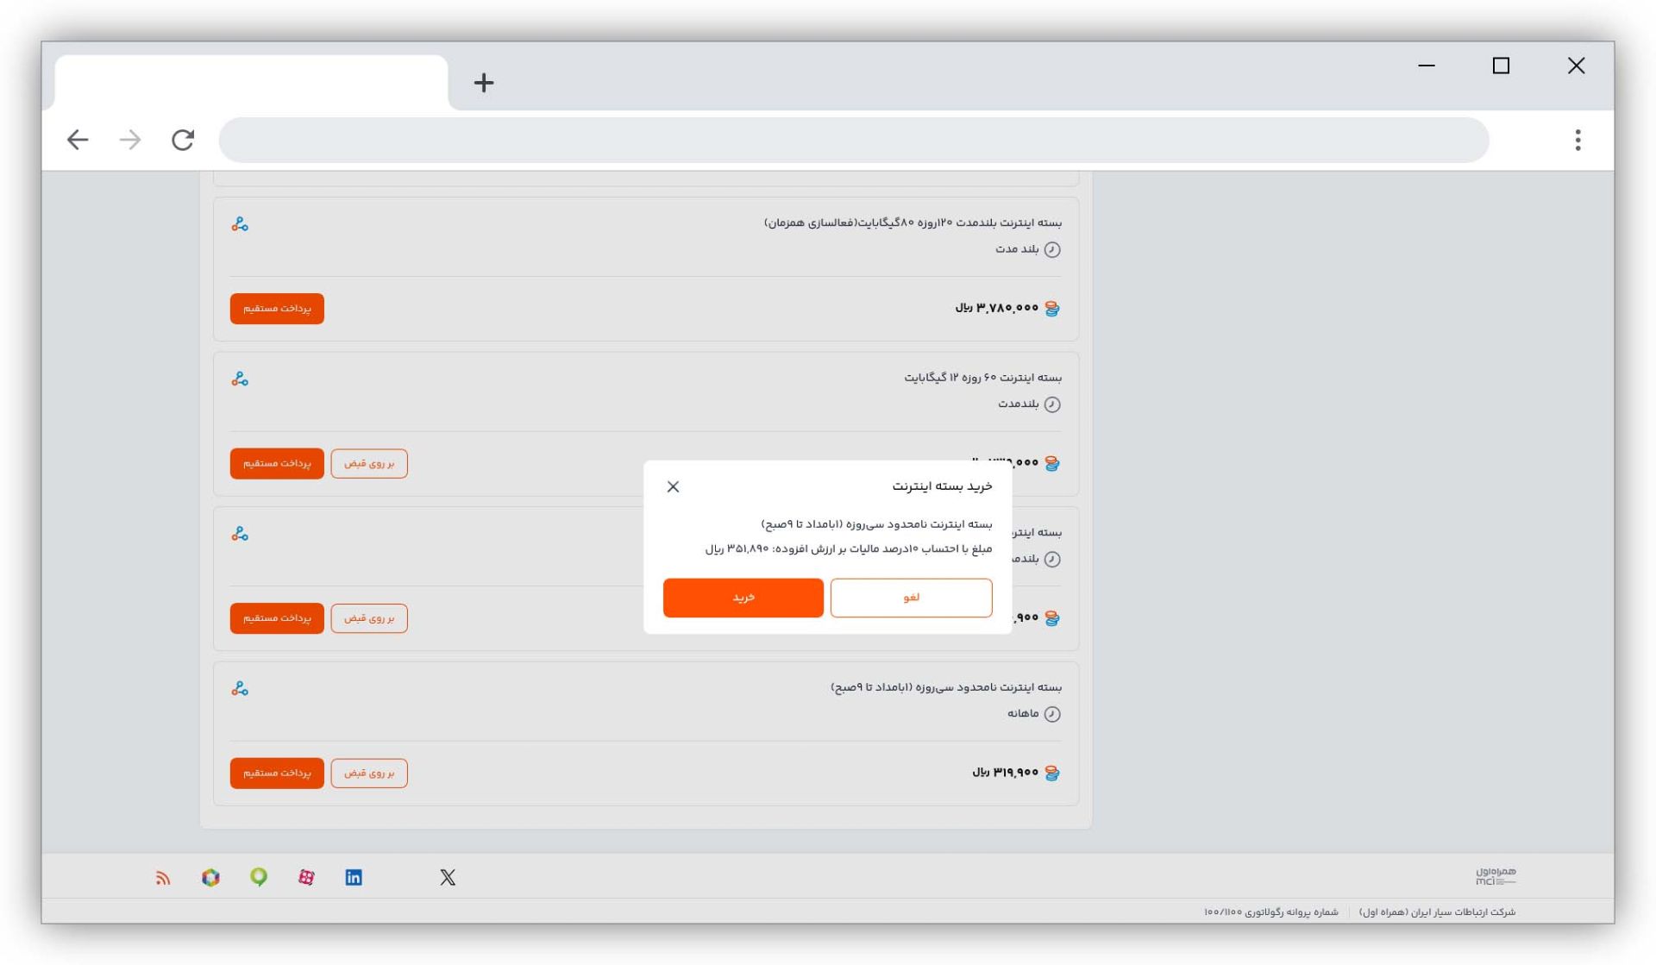Image resolution: width=1656 pixels, height=965 pixels.
Task: Confirm purchase with the orange خرید button
Action: 743,598
